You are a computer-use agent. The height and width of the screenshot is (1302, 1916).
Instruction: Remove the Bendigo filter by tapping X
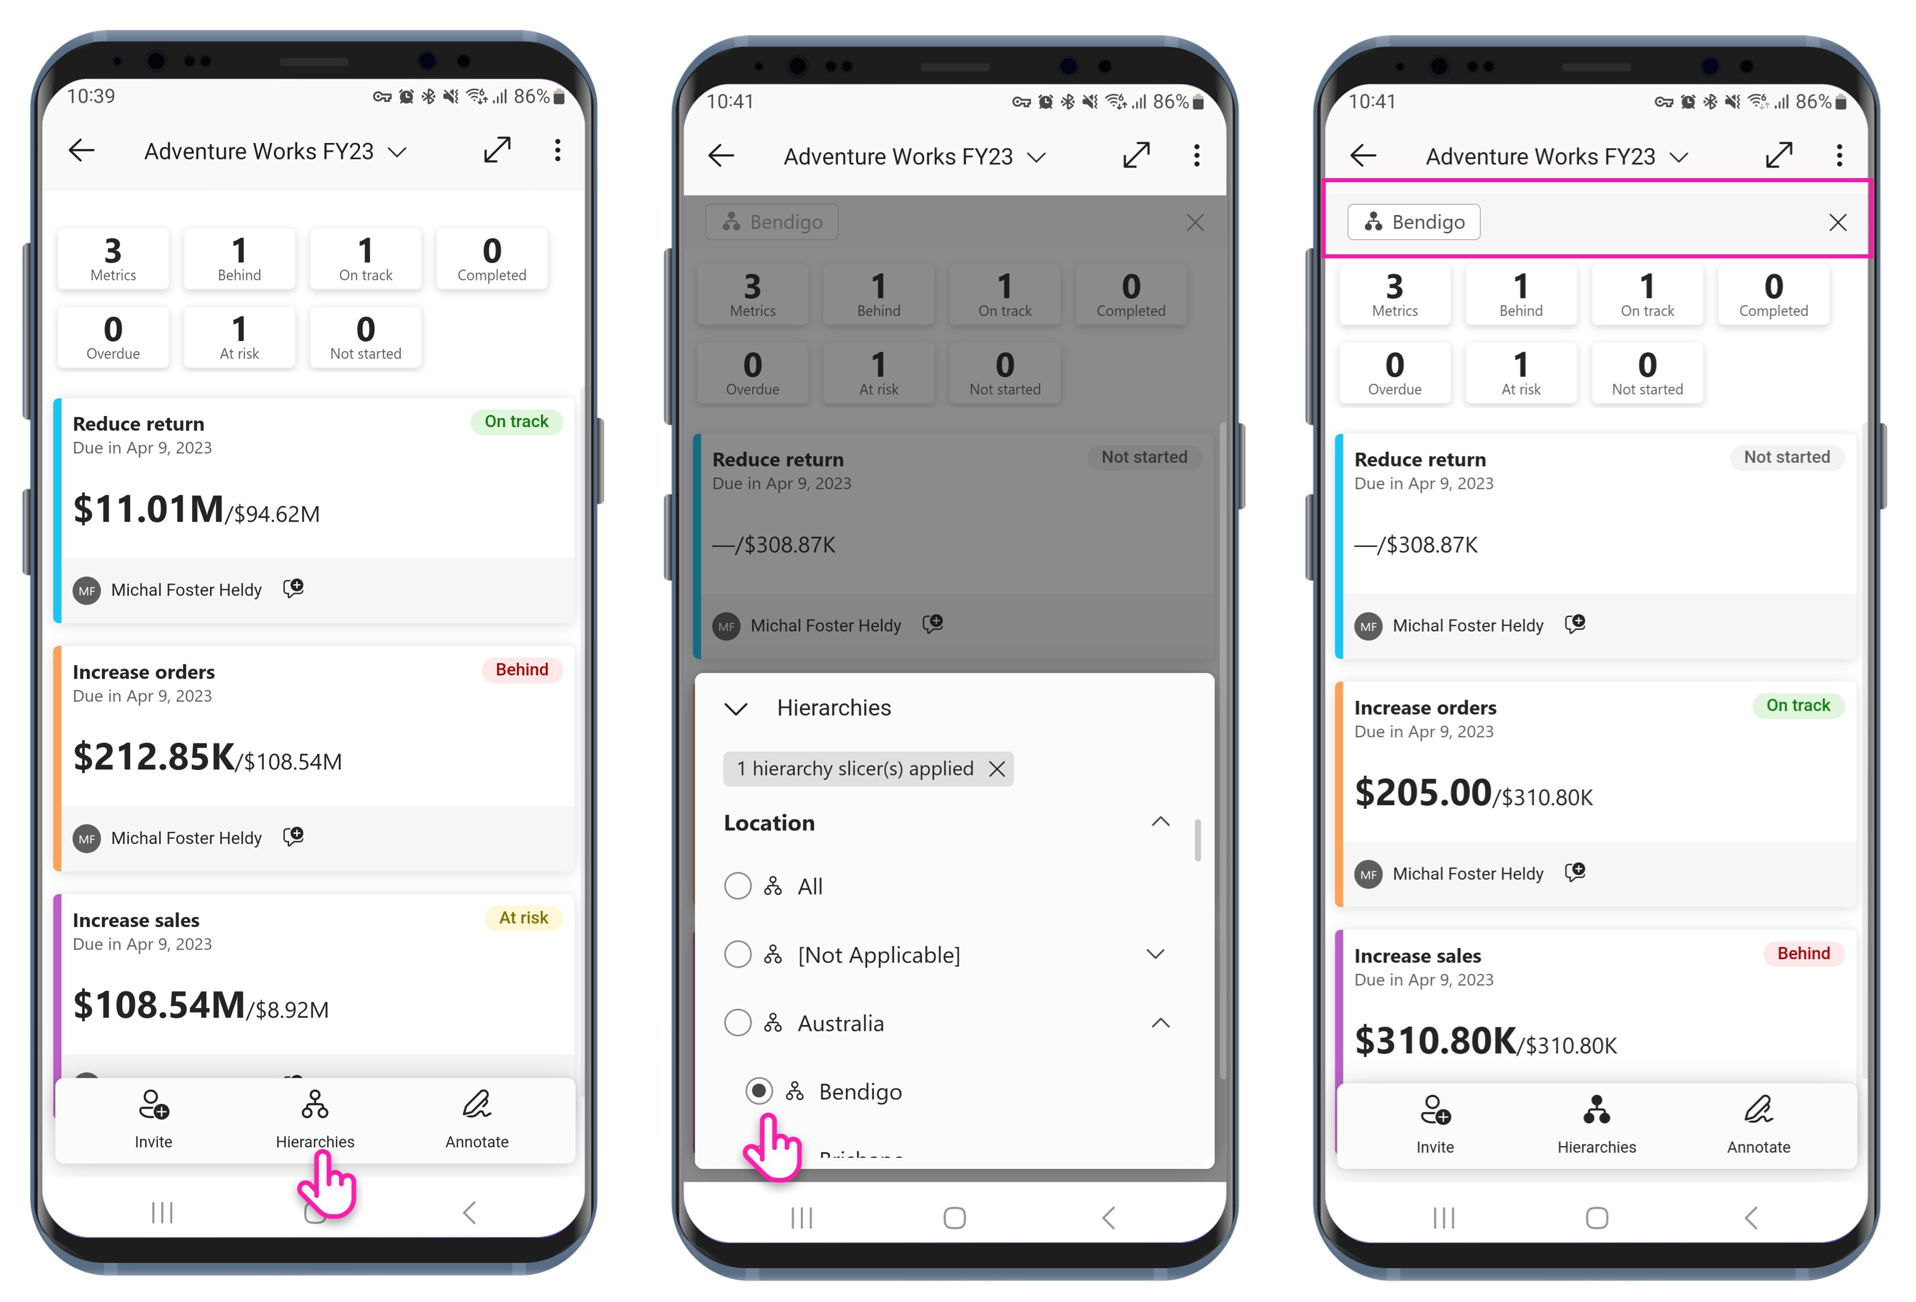(x=1840, y=221)
